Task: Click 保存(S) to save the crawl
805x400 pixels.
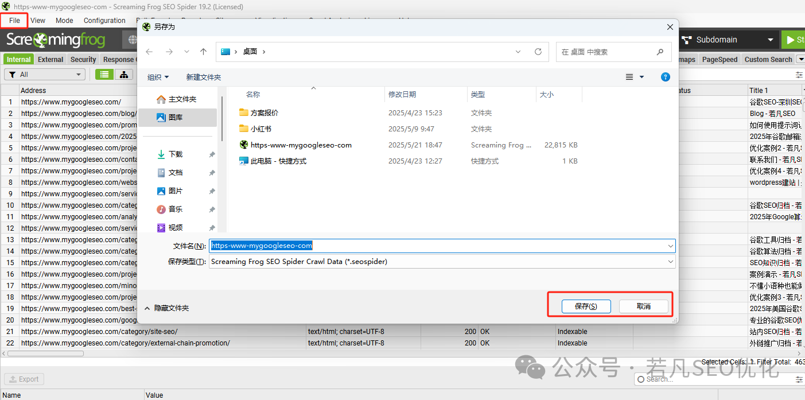Action: coord(586,306)
